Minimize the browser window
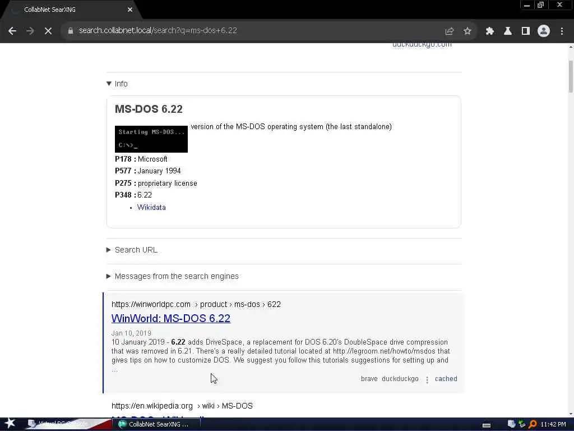This screenshot has width=574, height=431. coord(527,5)
